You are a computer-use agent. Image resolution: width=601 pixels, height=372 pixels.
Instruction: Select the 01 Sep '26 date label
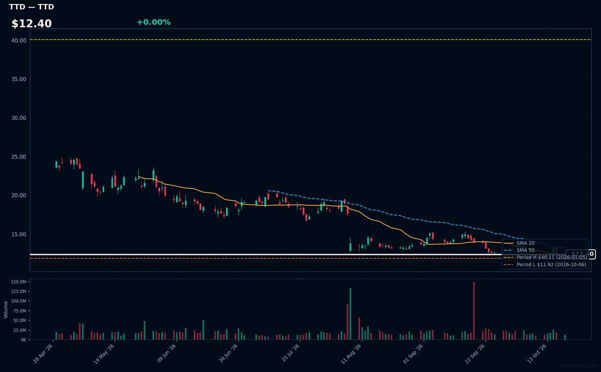point(414,353)
